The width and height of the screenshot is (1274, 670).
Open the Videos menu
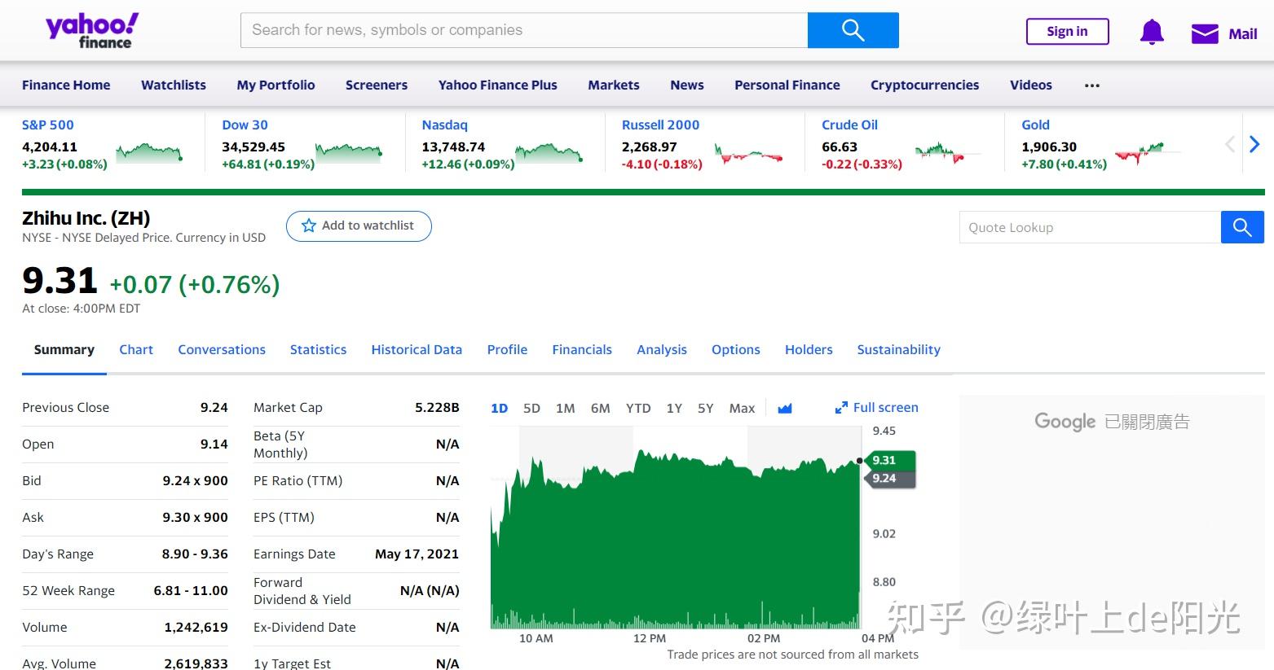(x=1031, y=85)
